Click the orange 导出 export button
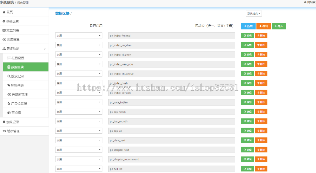 tap(264, 26)
